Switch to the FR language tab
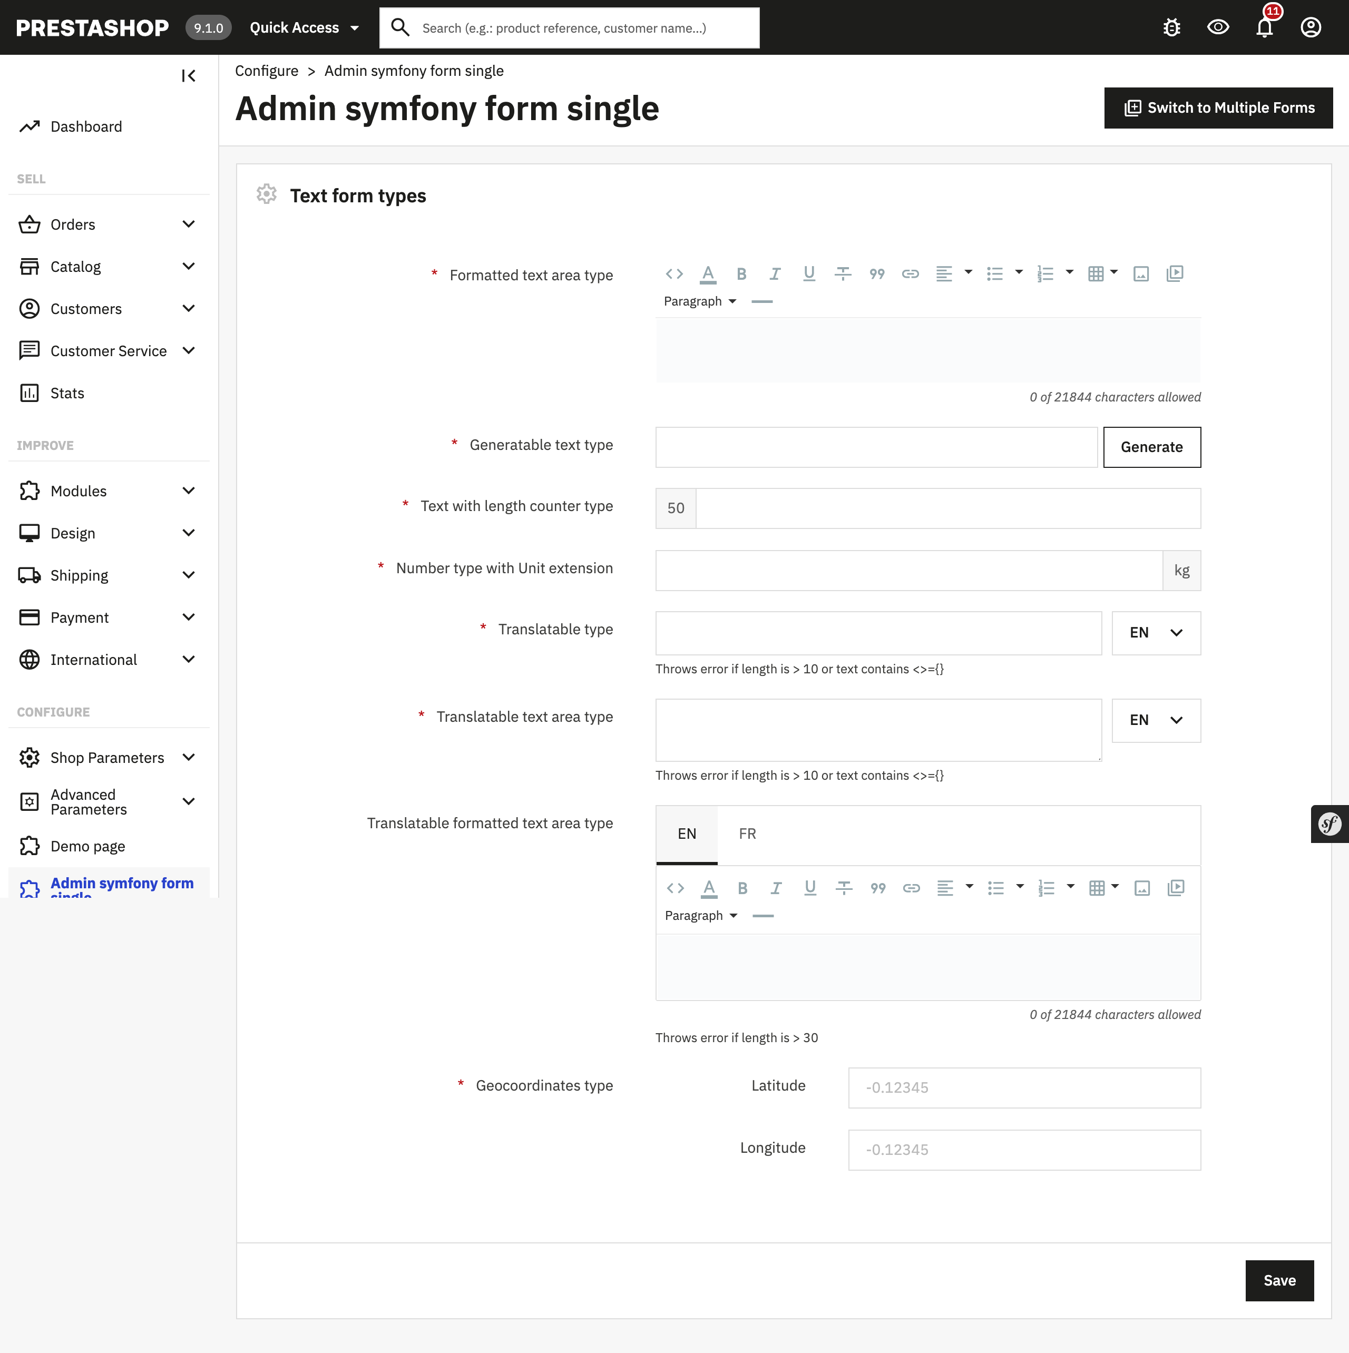 pyautogui.click(x=747, y=834)
